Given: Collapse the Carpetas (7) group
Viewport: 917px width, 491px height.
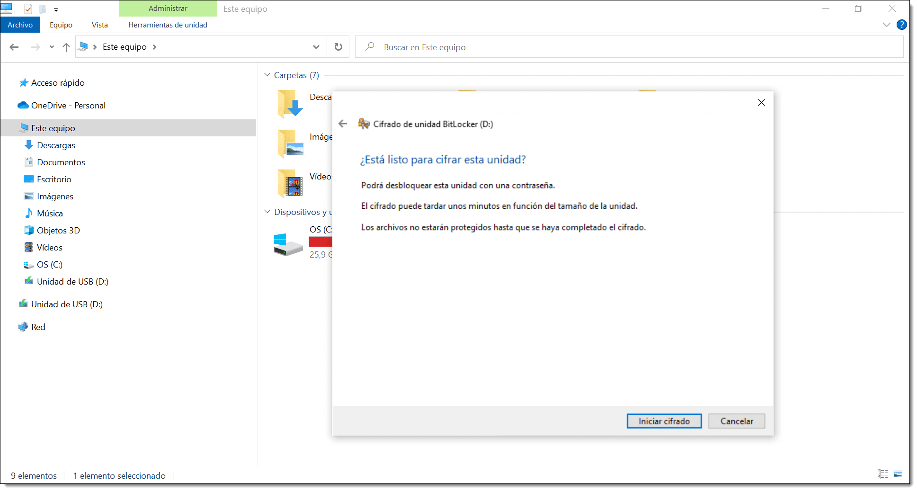Looking at the screenshot, I should click(x=267, y=75).
